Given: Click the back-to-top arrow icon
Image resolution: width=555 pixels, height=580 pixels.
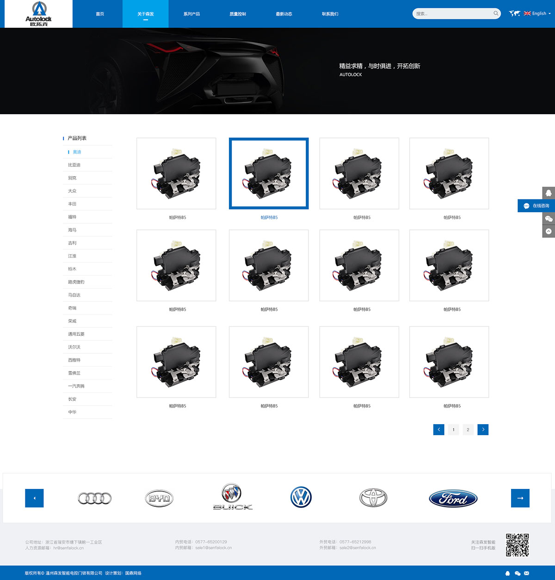Looking at the screenshot, I should click(x=549, y=231).
